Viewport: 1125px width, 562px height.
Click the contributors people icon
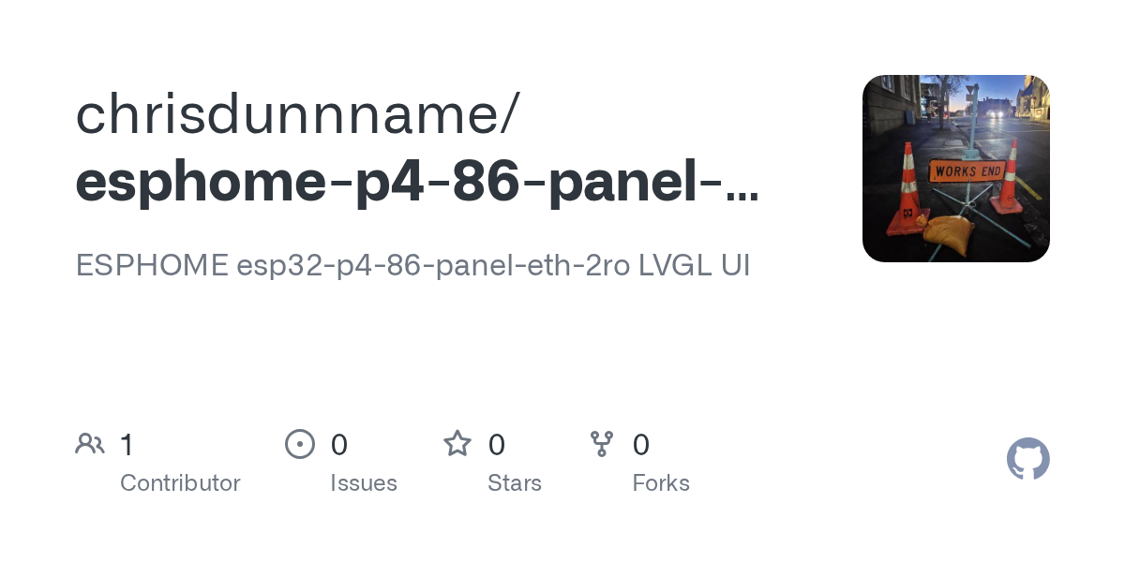pos(90,444)
